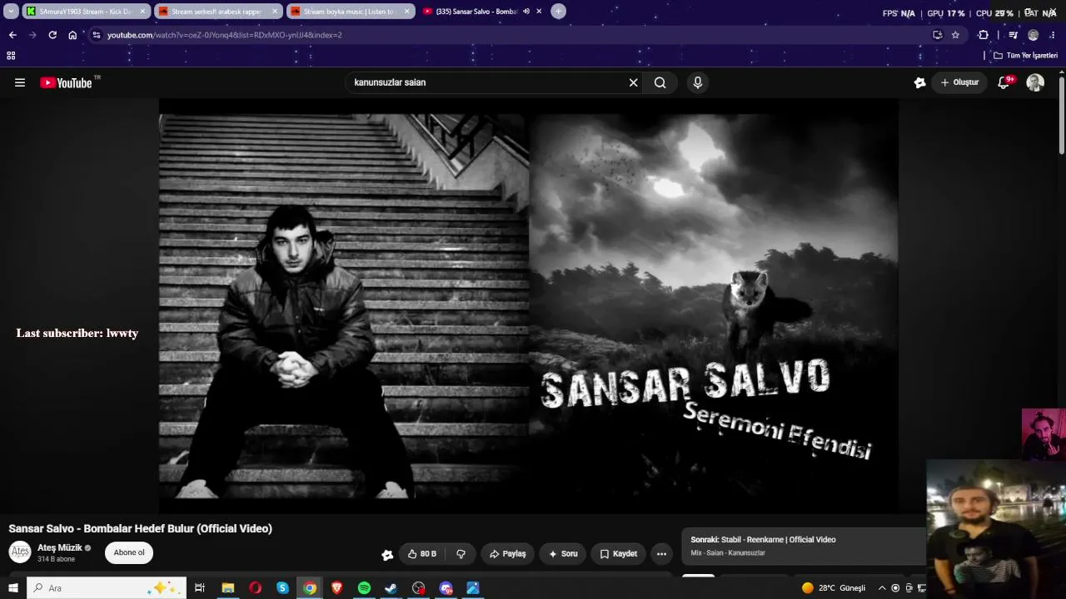This screenshot has width=1066, height=599.
Task: Open File Explorer from the taskbar
Action: click(227, 588)
